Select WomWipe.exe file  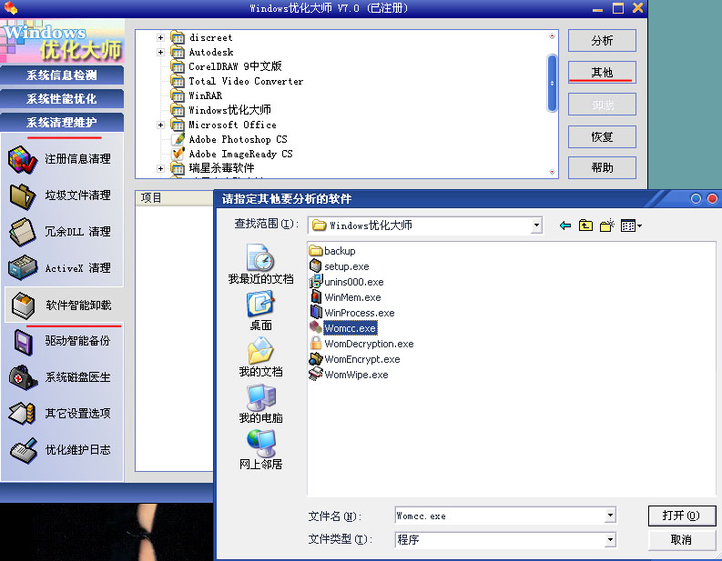point(349,375)
